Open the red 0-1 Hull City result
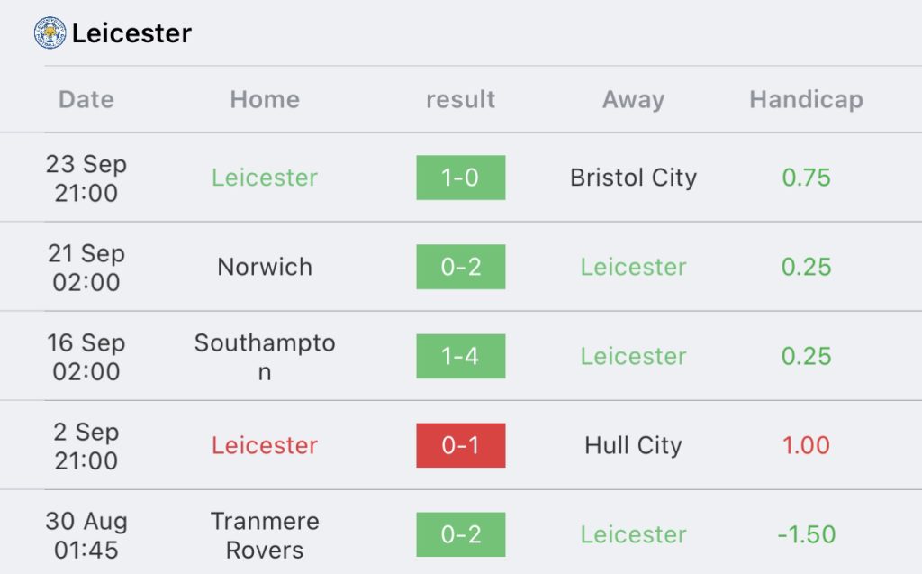922x574 pixels. point(460,445)
